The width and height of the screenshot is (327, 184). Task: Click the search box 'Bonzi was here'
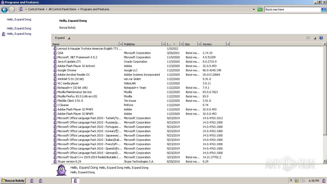pyautogui.click(x=292, y=9)
